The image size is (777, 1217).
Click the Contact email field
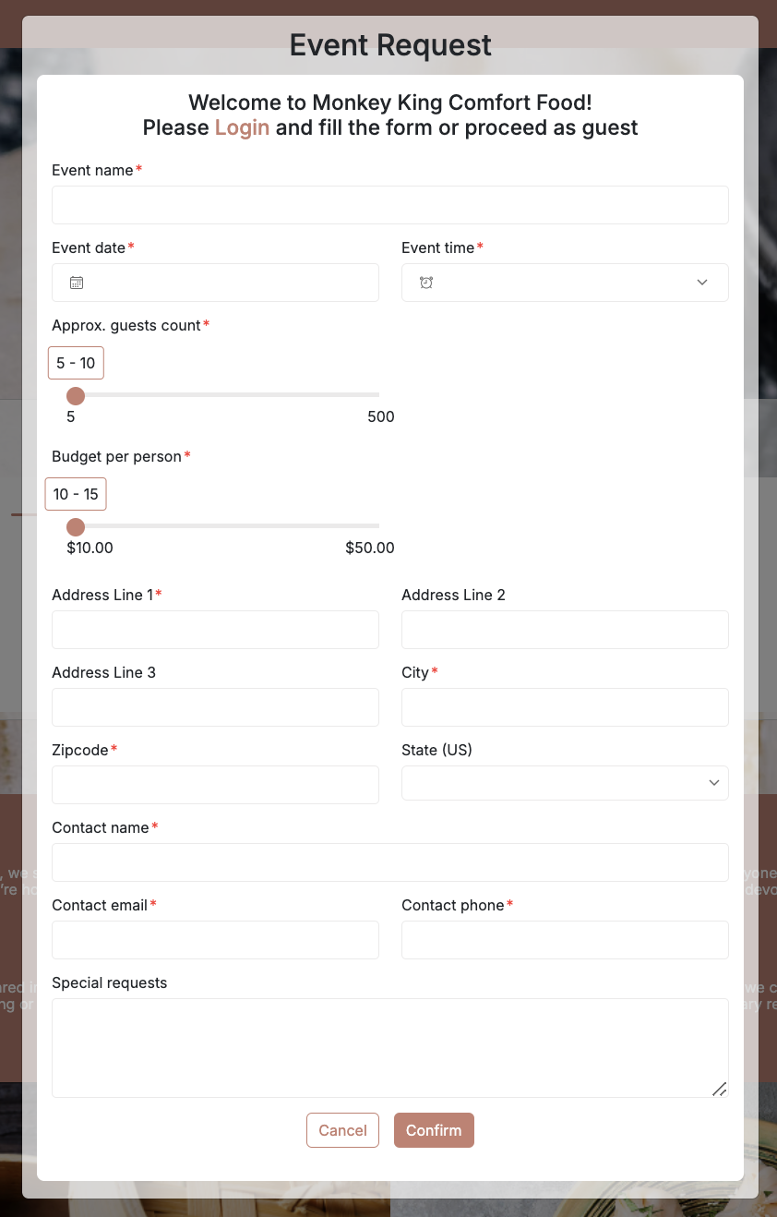pos(215,940)
